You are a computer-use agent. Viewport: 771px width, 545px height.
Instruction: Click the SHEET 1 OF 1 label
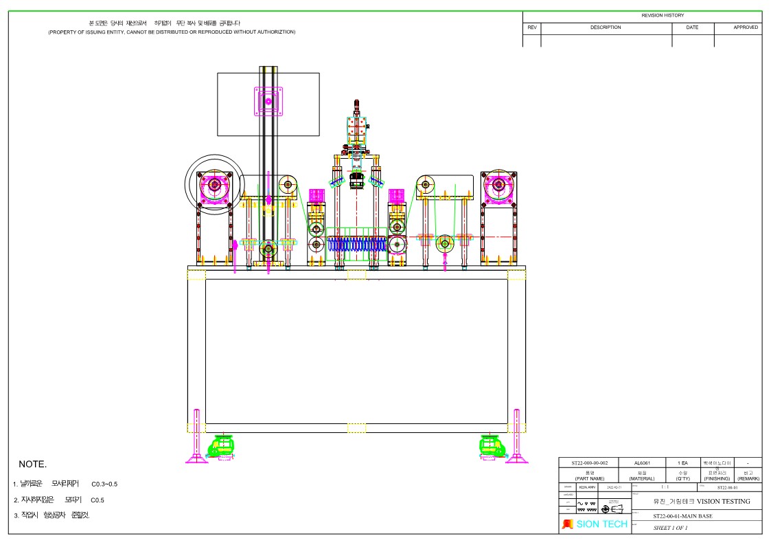[669, 528]
